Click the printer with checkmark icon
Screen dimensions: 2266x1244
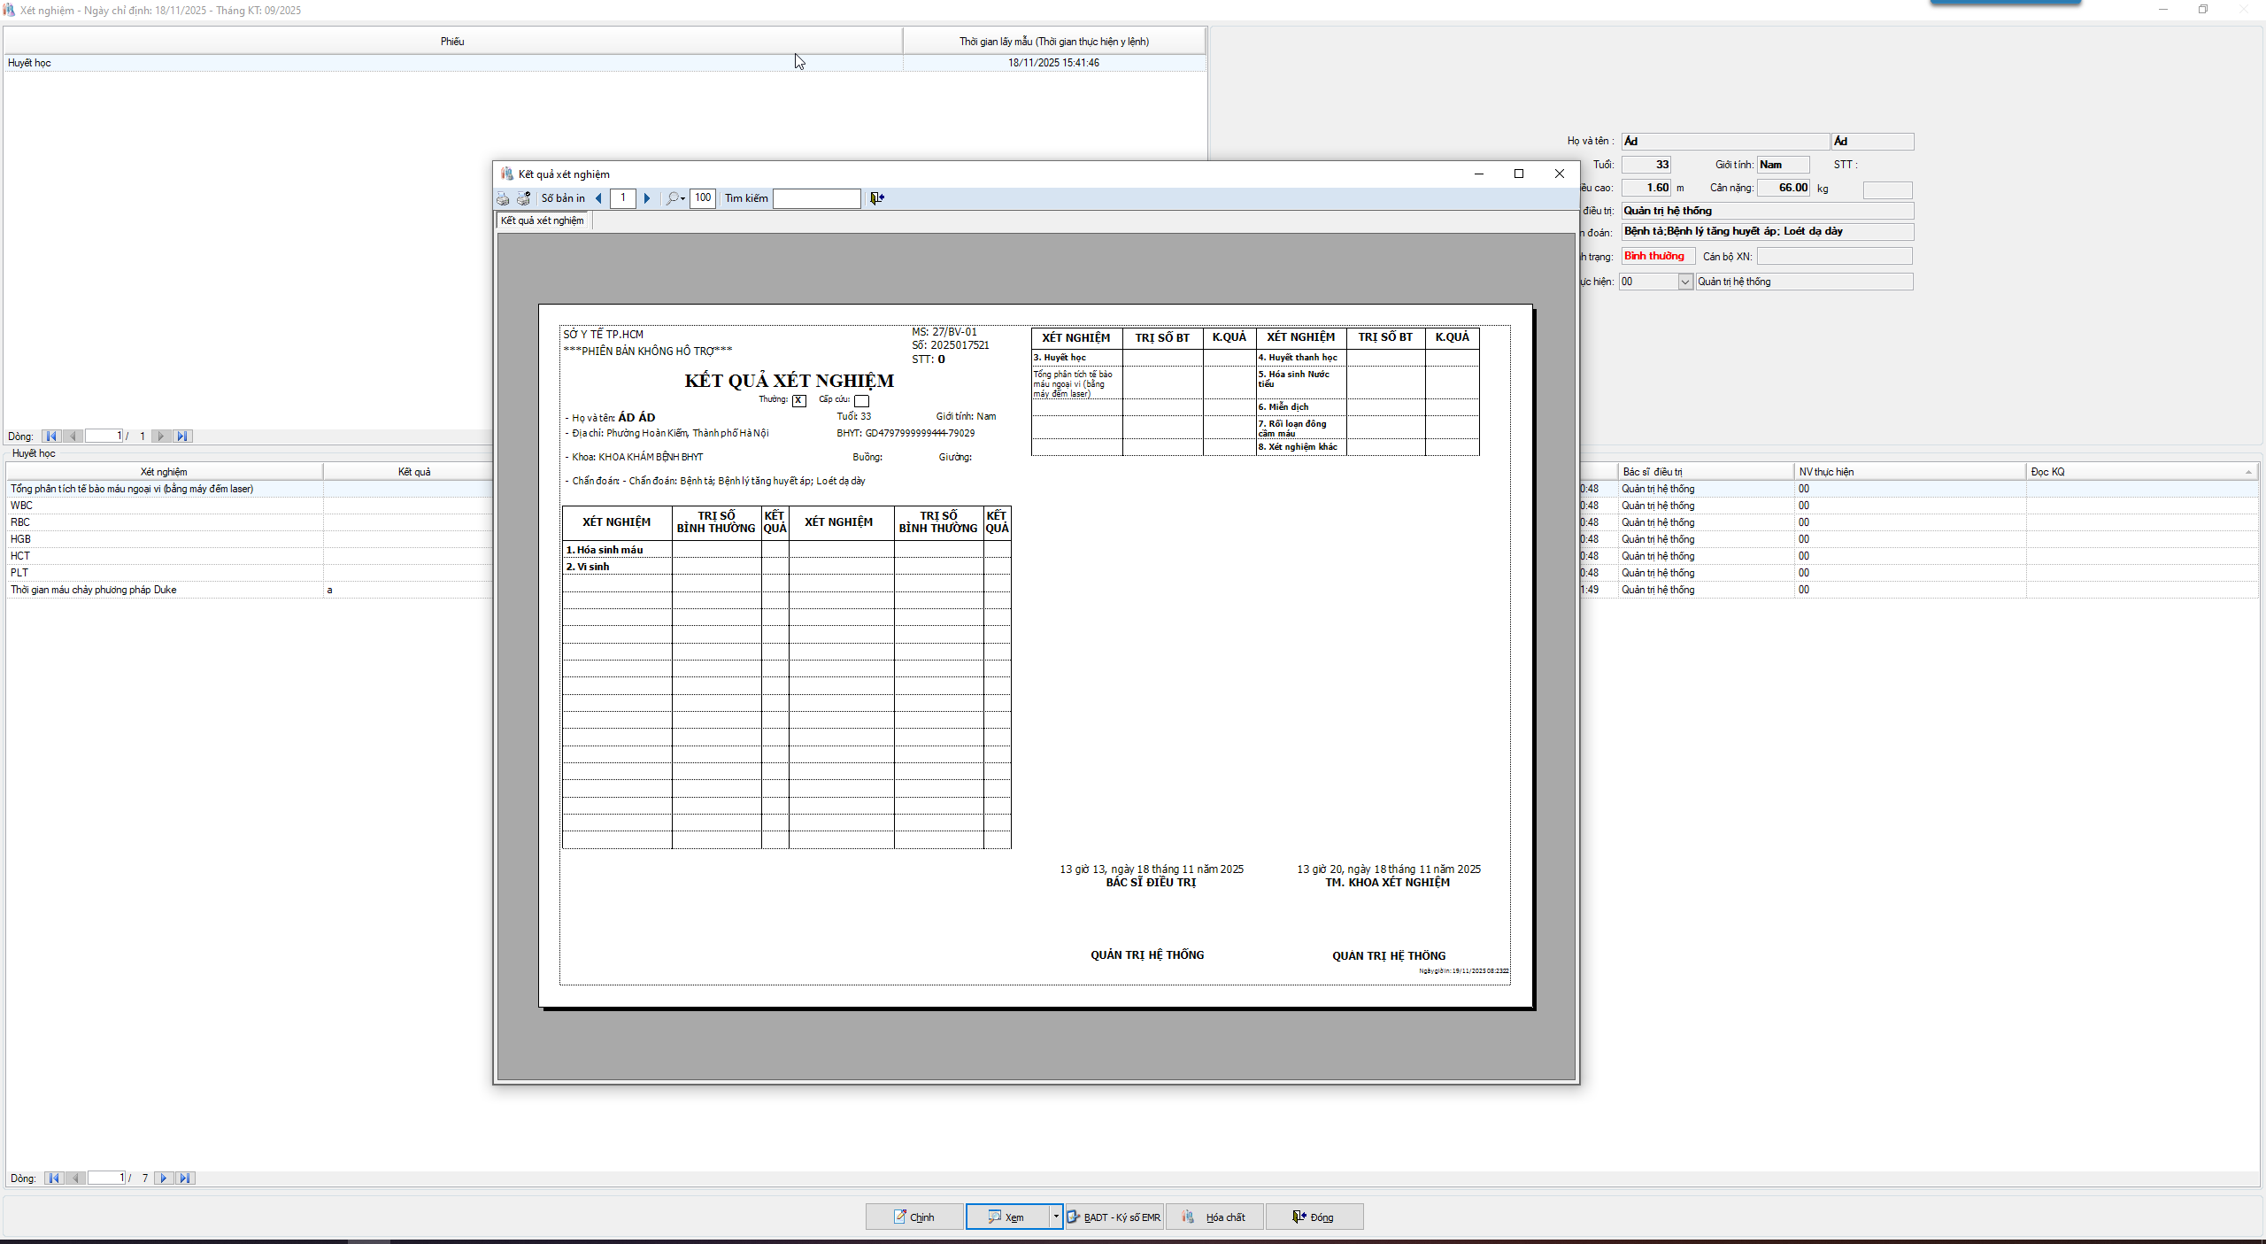pyautogui.click(x=524, y=198)
